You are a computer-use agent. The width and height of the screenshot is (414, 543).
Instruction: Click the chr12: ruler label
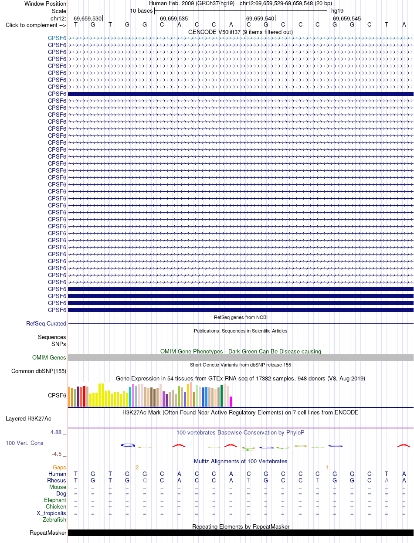click(58, 18)
